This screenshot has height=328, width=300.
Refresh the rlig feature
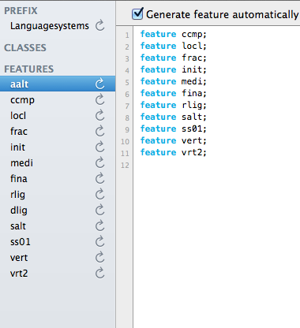100,194
